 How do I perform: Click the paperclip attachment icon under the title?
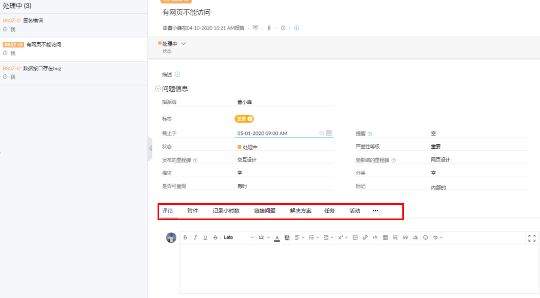(x=269, y=28)
